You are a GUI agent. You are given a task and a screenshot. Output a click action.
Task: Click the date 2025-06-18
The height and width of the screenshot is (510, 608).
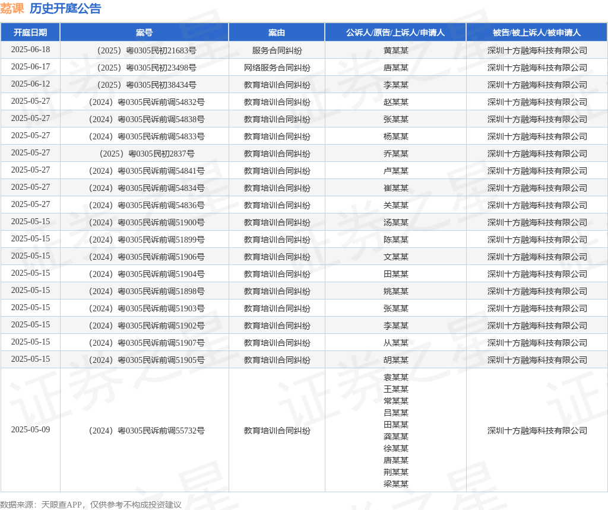click(x=30, y=50)
